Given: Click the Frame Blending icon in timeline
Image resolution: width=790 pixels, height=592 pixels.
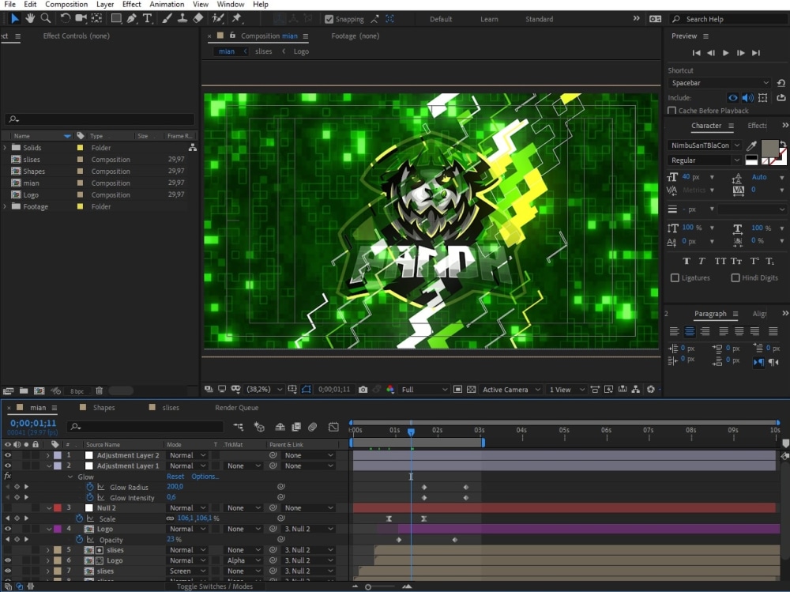Looking at the screenshot, I should 296,427.
